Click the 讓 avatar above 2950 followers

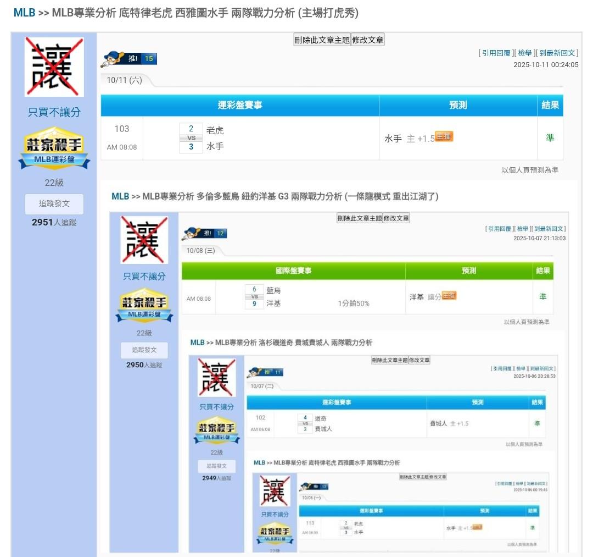[144, 240]
